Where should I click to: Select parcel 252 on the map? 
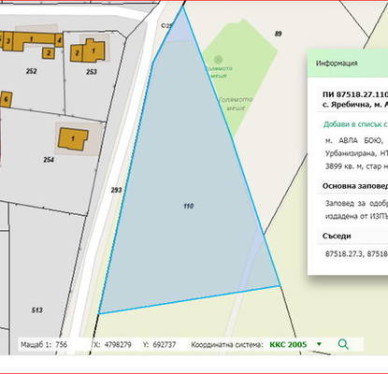coord(31,71)
